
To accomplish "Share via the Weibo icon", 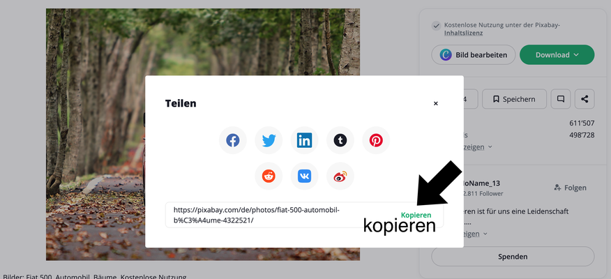I will [340, 176].
